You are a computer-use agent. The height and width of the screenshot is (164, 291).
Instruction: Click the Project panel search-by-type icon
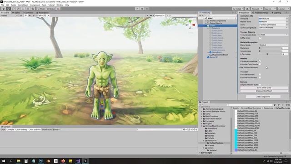[x=275, y=105]
